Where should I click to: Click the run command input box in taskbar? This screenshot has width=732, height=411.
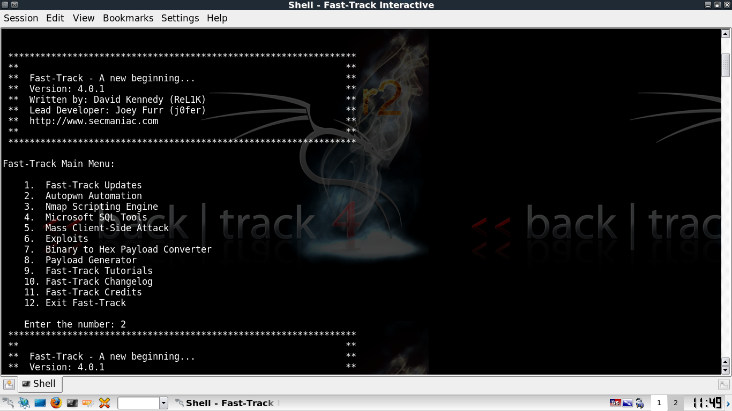(x=138, y=403)
